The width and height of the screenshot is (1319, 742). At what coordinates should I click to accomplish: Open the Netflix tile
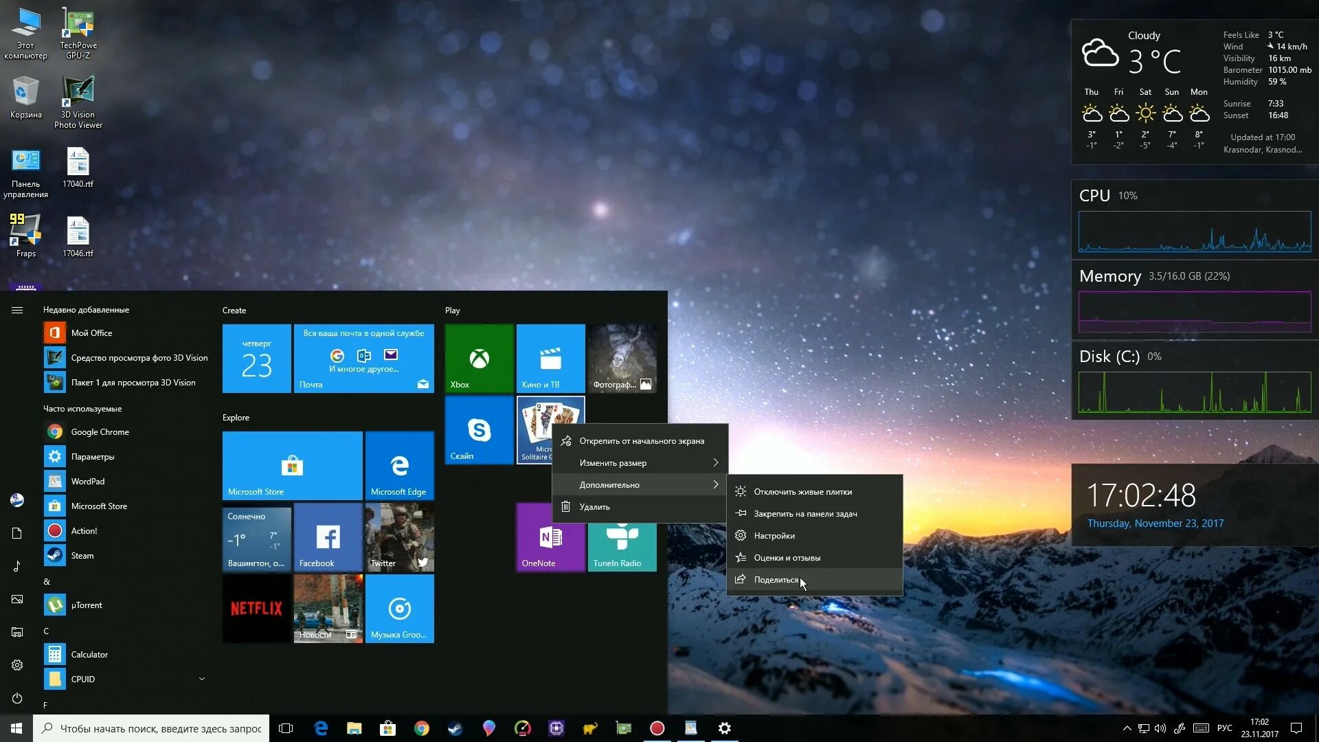pos(256,608)
